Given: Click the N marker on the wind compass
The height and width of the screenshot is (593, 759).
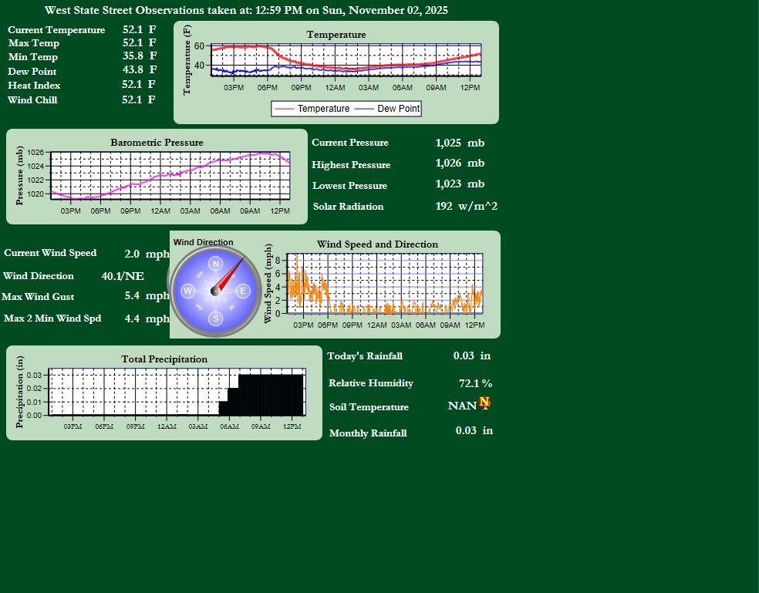Looking at the screenshot, I should (215, 264).
